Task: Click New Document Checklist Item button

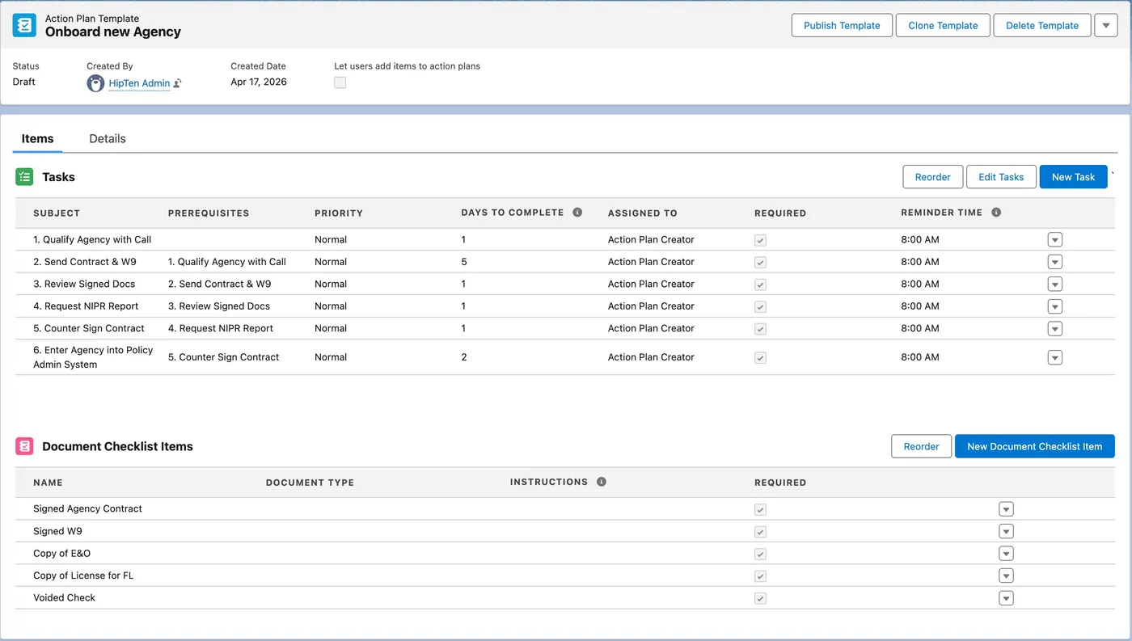Action: (1035, 446)
